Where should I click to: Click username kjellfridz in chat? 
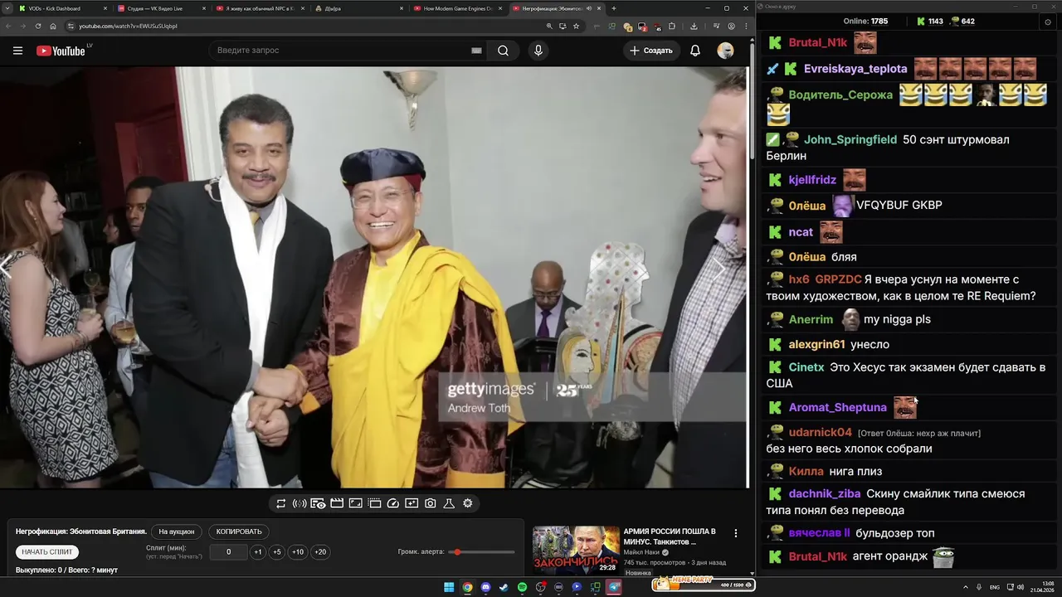click(x=812, y=180)
